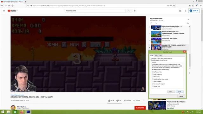Image resolution: width=203 pixels, height=114 pixels.
Task: Open the YouTube apps grid icon
Action: coord(180,11)
